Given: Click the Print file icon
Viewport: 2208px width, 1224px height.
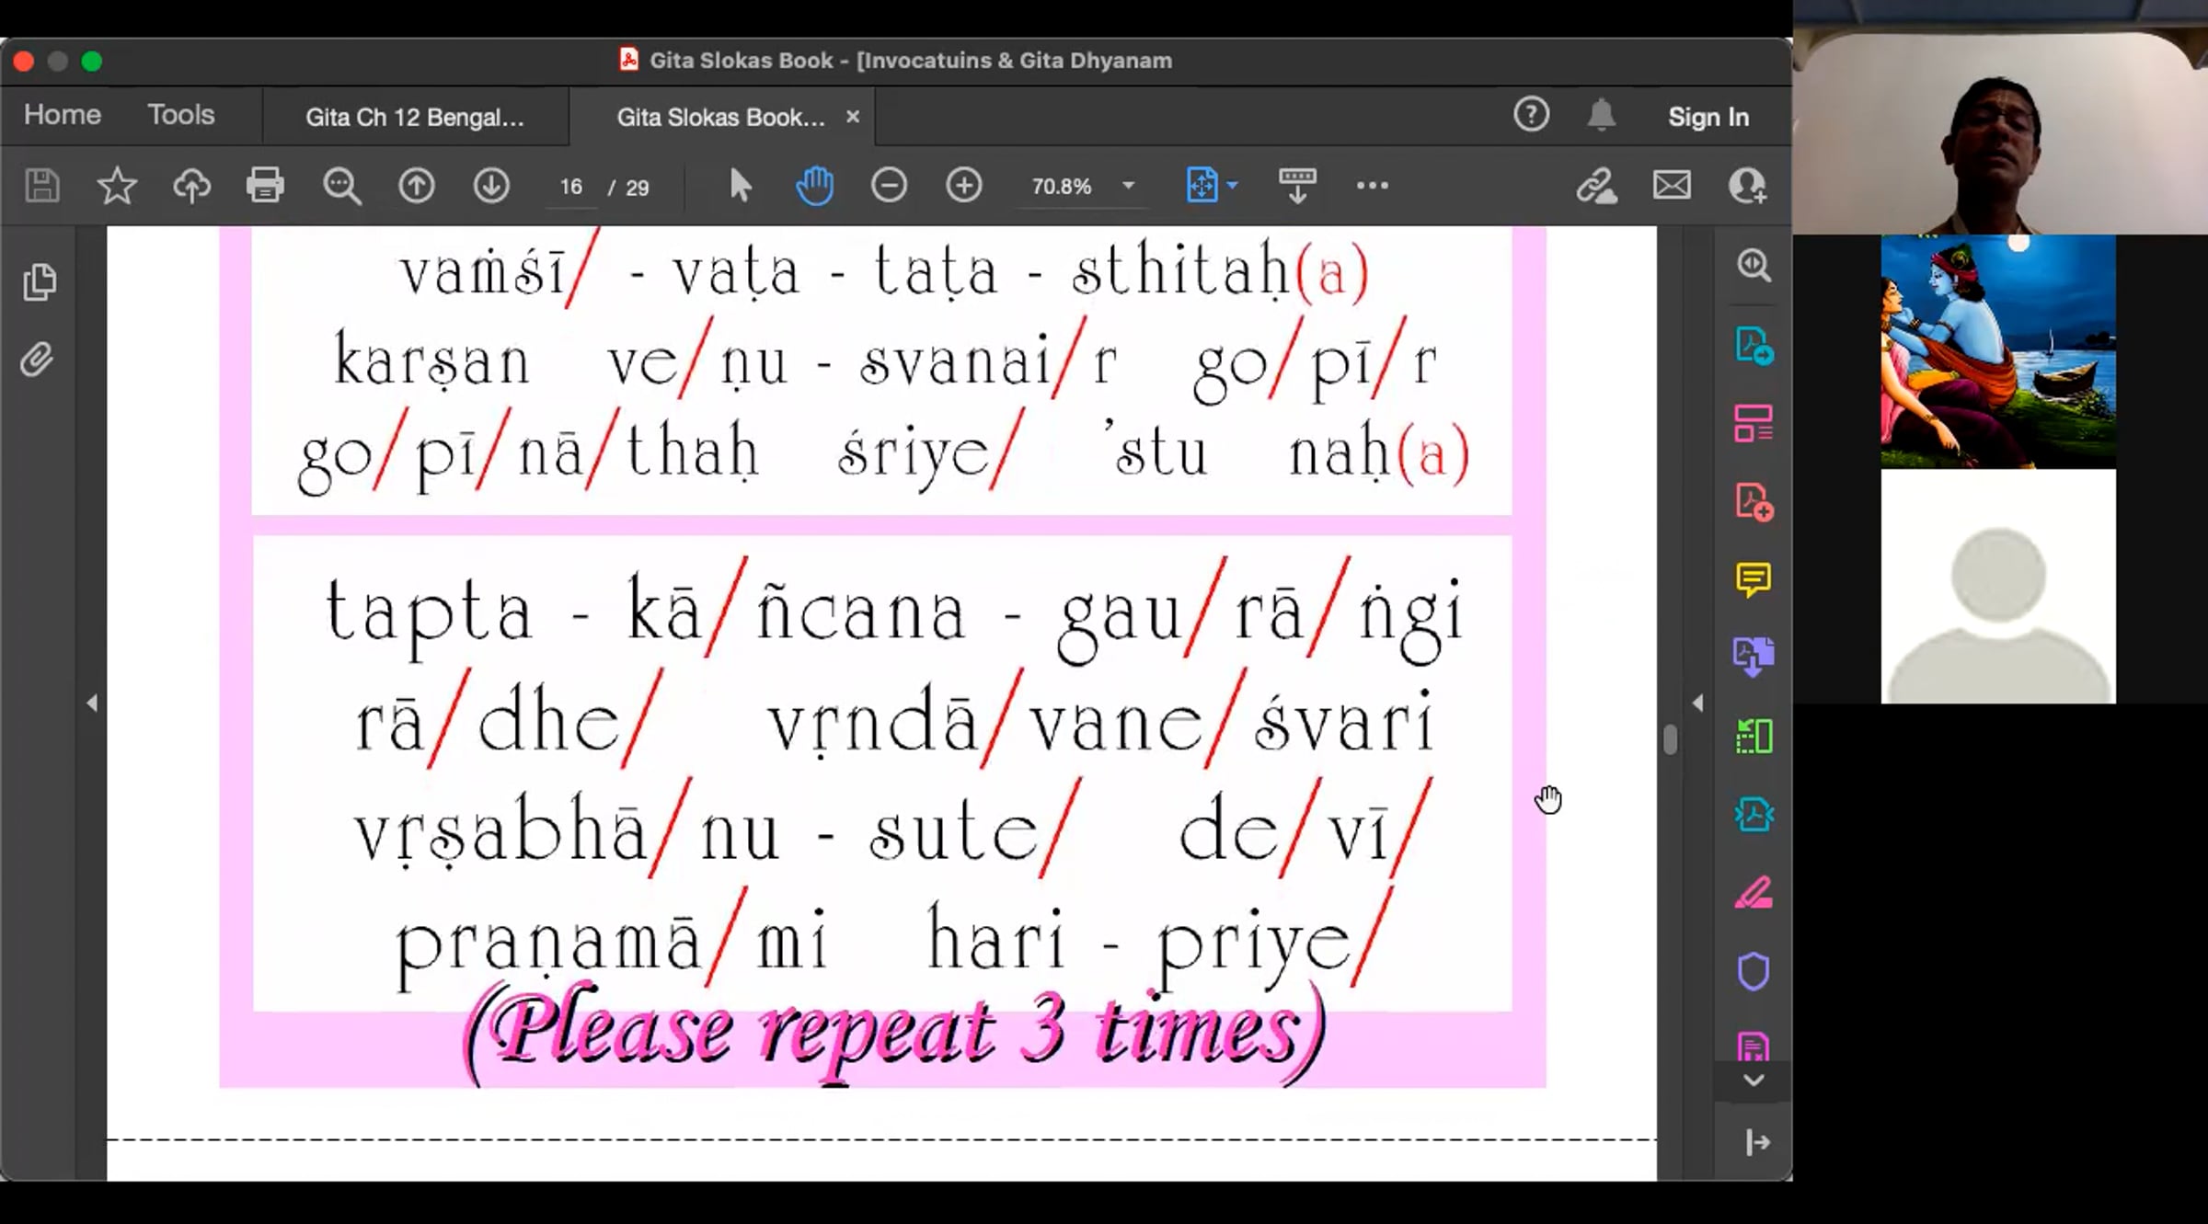Looking at the screenshot, I should coord(265,186).
